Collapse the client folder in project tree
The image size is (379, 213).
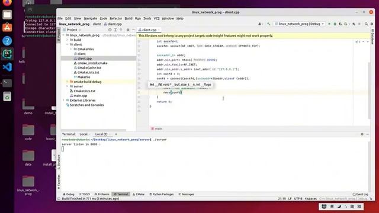click(x=67, y=44)
